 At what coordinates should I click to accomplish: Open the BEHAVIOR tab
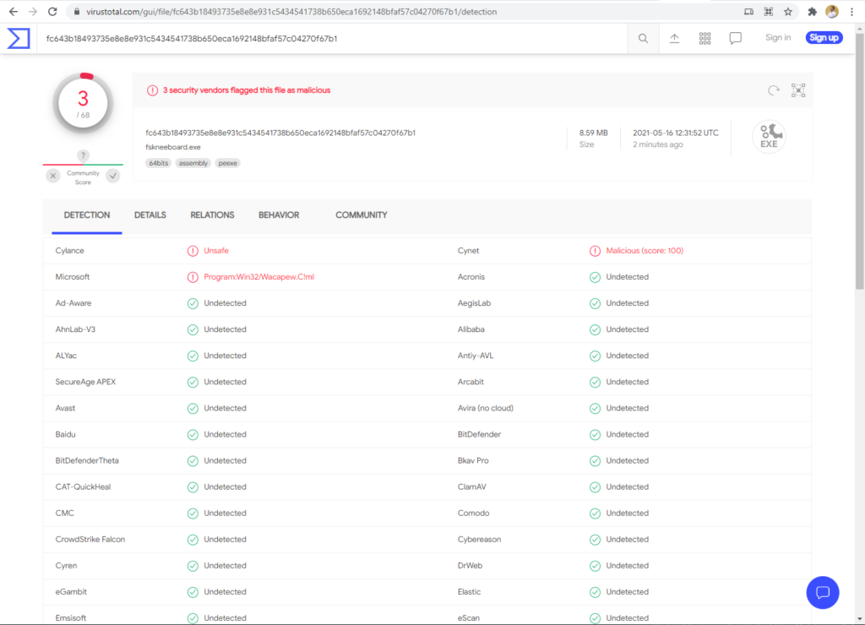click(279, 215)
